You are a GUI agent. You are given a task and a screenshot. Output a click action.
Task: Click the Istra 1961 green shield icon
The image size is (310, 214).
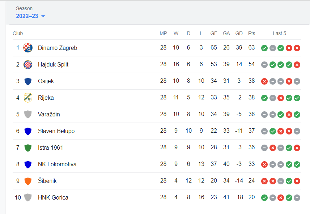[x=28, y=147]
